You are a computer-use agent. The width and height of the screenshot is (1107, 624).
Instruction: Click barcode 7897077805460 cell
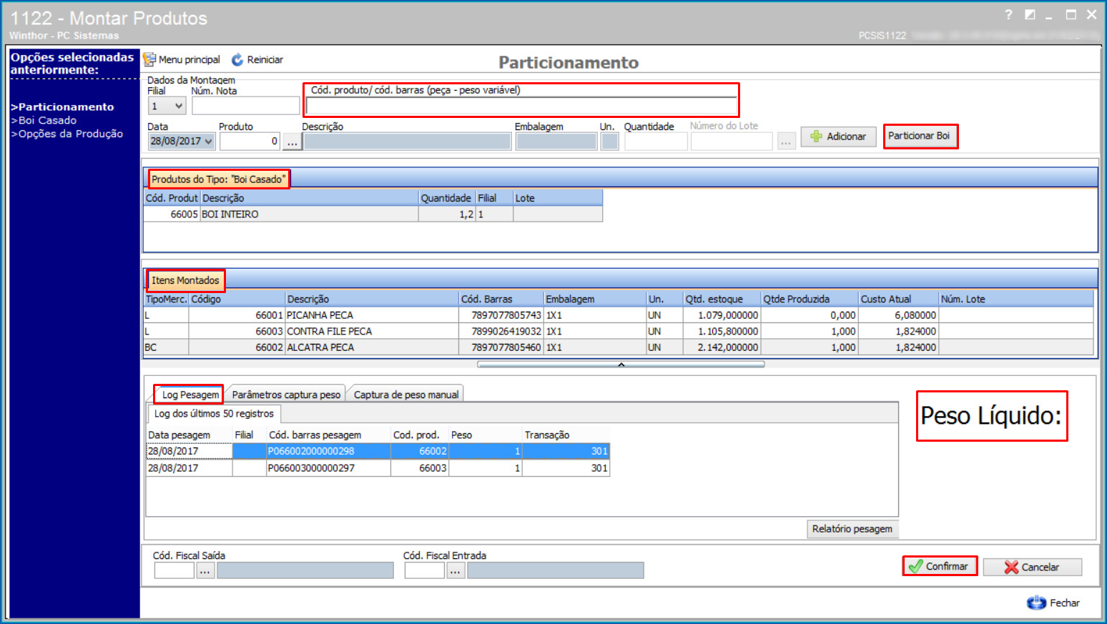[x=501, y=347]
